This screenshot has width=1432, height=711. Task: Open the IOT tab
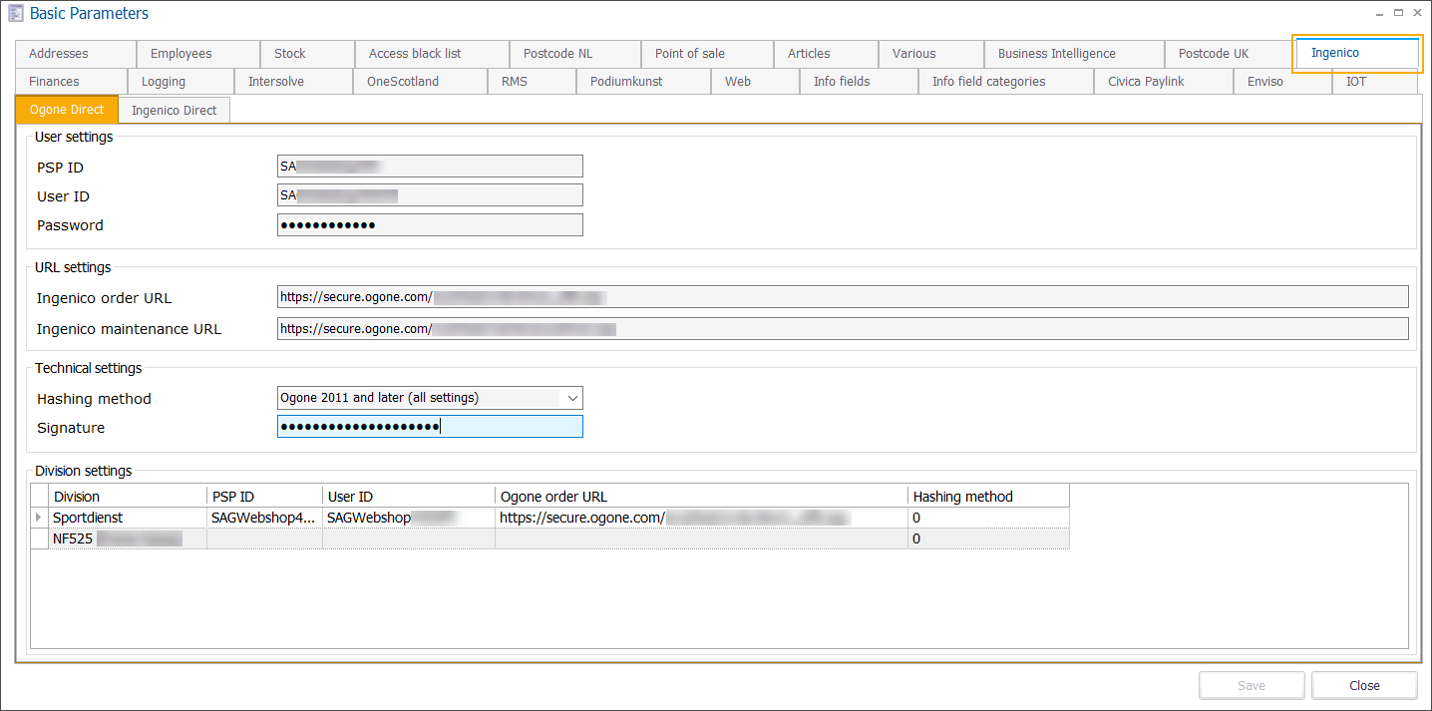tap(1356, 82)
